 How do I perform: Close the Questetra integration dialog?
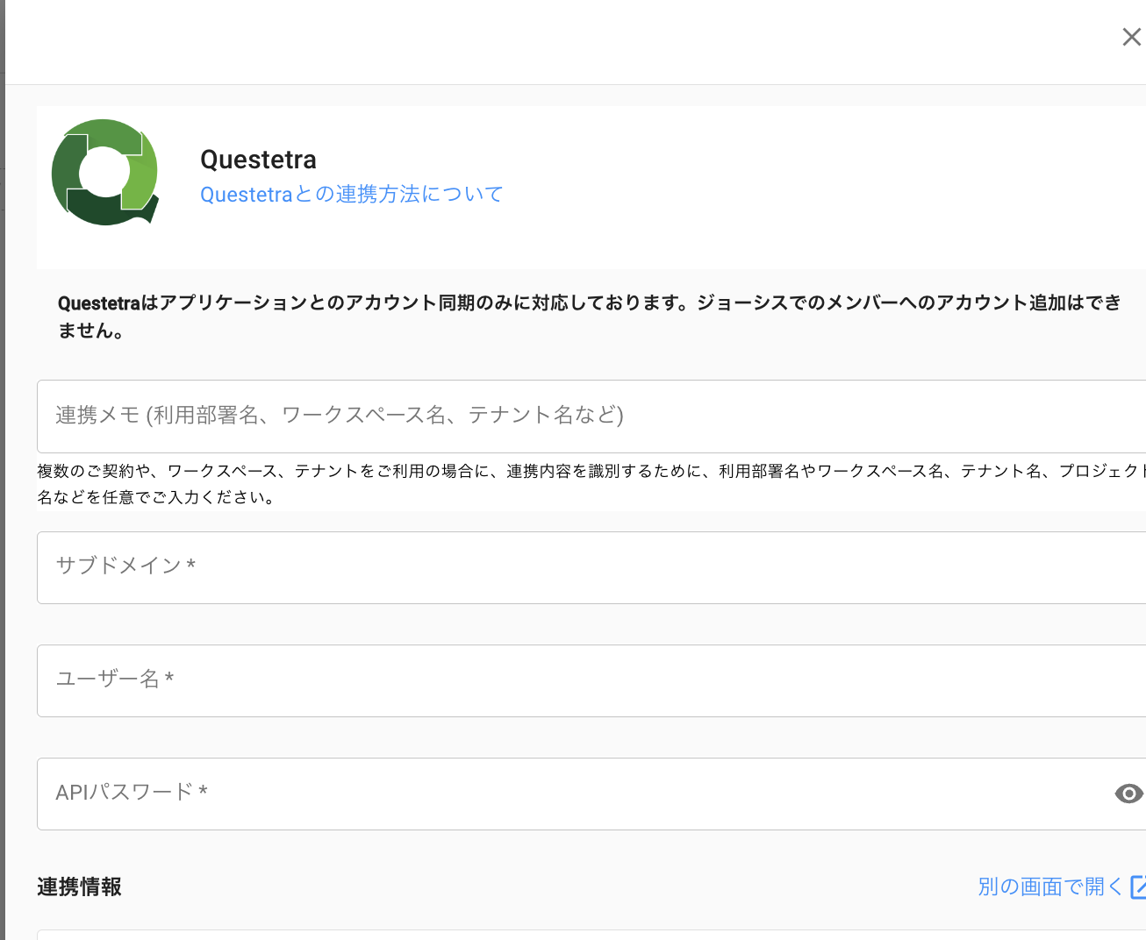pyautogui.click(x=1131, y=37)
